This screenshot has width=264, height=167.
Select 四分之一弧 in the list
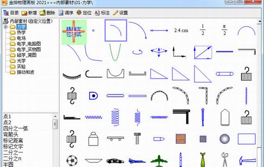16,128
